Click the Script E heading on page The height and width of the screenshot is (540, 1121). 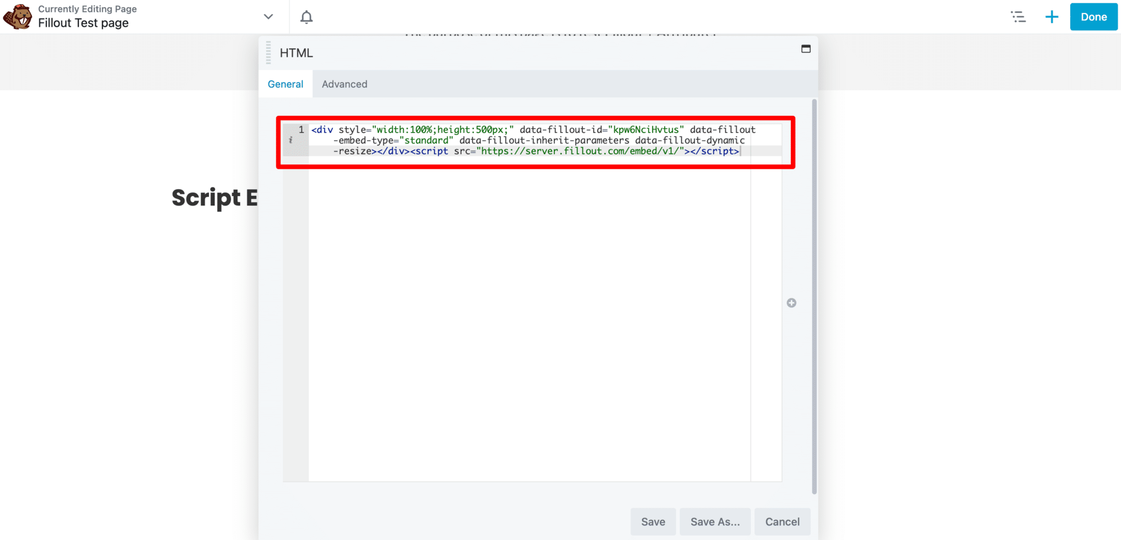[215, 197]
